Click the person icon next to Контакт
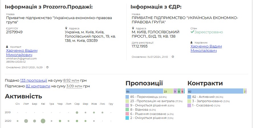 [7, 47]
